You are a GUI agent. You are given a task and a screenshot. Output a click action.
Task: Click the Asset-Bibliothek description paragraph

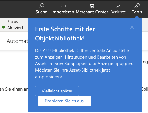click(84, 64)
